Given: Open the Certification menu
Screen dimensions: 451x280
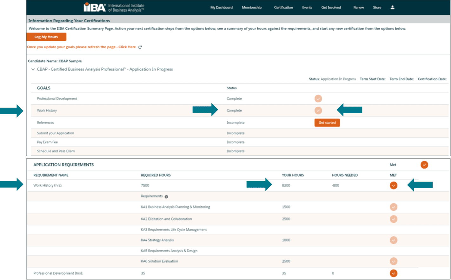Looking at the screenshot, I should click(x=283, y=8).
